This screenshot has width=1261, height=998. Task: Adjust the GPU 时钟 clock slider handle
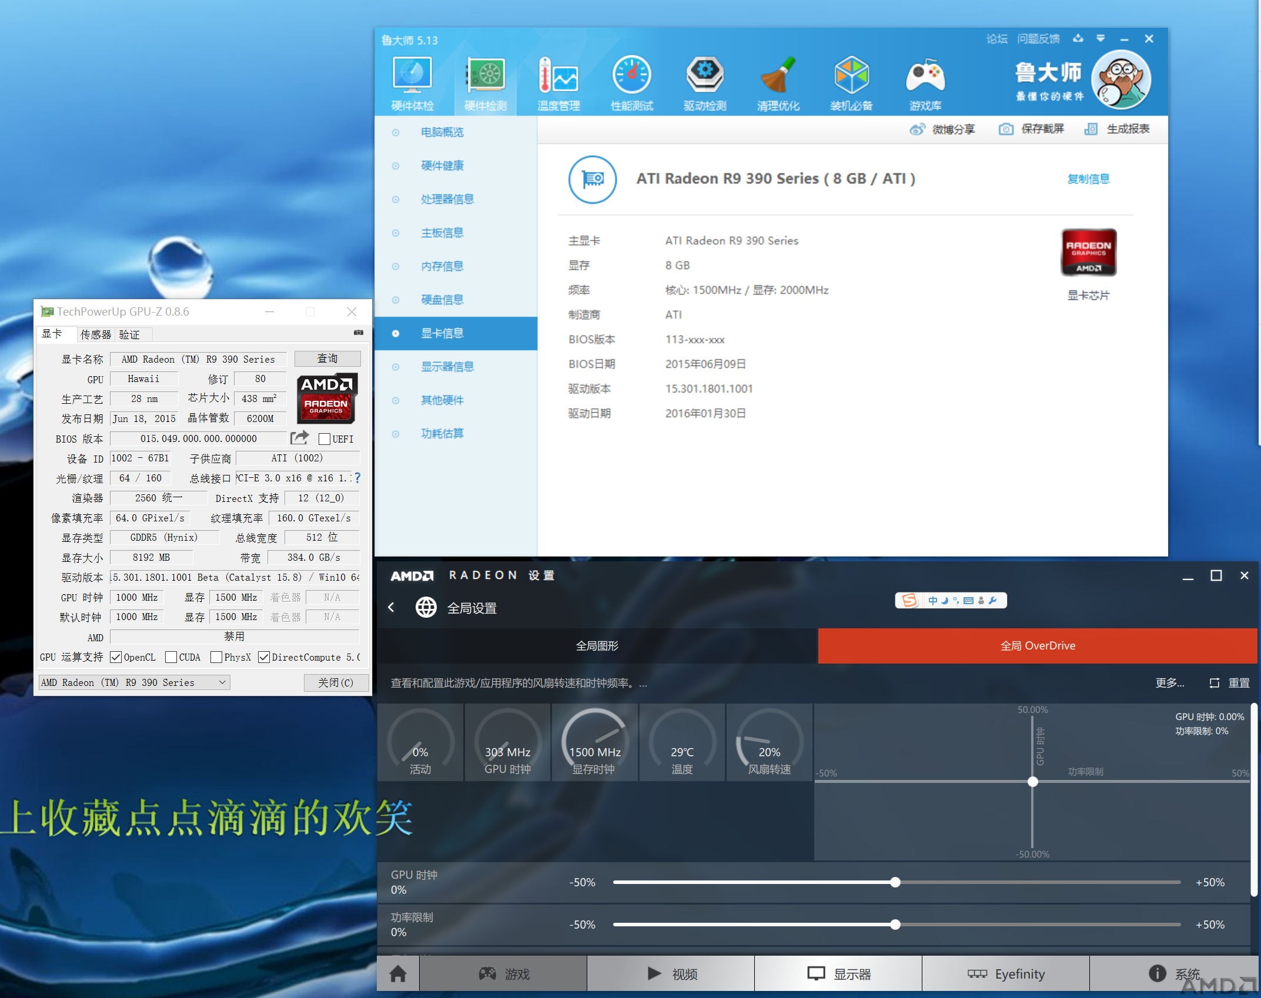(x=895, y=882)
